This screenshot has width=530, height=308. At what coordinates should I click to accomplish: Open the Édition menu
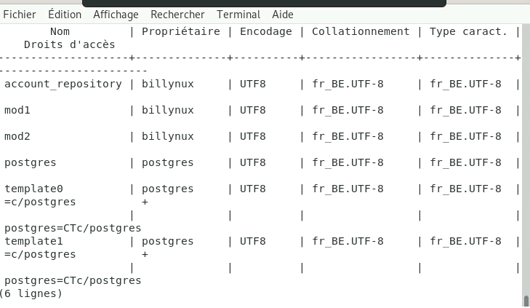[65, 15]
